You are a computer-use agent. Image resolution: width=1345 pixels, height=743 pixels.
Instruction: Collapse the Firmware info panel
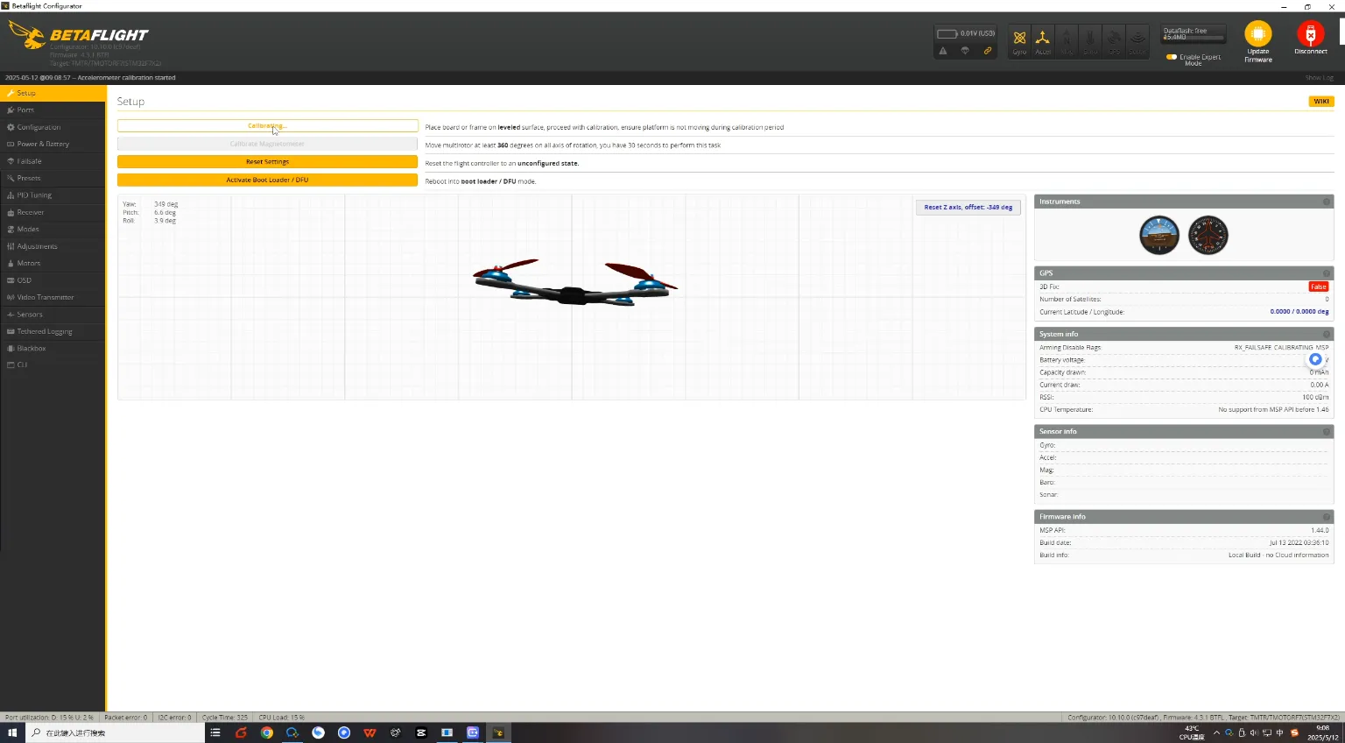(x=1326, y=517)
